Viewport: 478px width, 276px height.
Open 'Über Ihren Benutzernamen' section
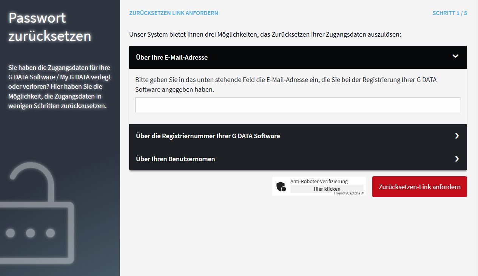tap(298, 159)
